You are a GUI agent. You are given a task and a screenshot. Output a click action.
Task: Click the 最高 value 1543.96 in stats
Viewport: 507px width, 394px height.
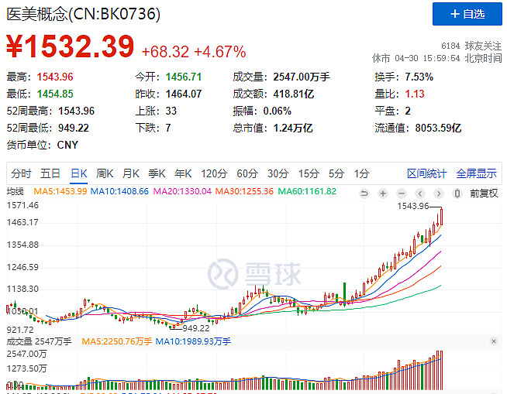click(x=55, y=77)
